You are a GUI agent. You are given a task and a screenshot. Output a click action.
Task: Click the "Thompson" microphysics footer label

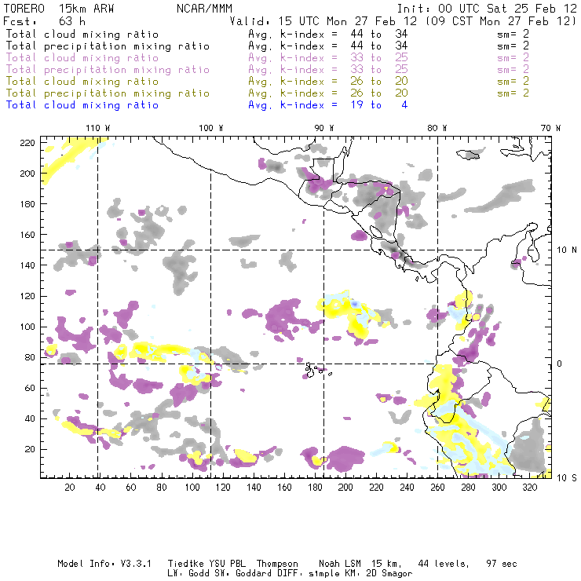(x=277, y=564)
